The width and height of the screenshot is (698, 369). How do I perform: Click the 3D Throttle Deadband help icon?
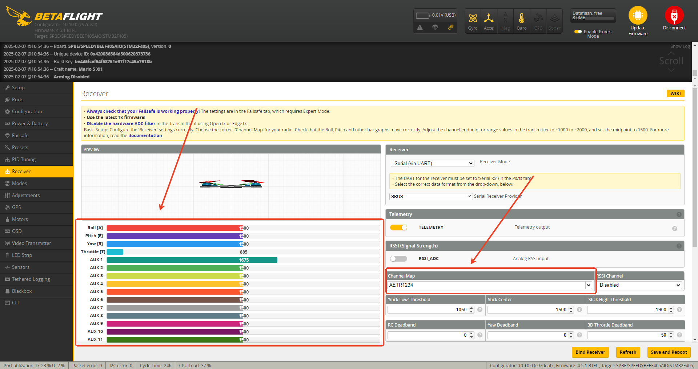pyautogui.click(x=679, y=335)
